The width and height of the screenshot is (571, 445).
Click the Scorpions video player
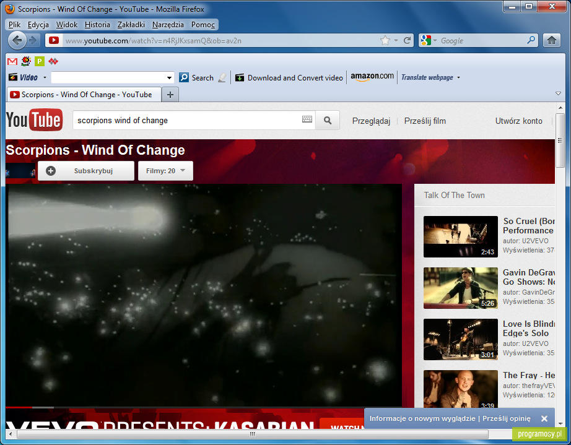[x=204, y=295]
